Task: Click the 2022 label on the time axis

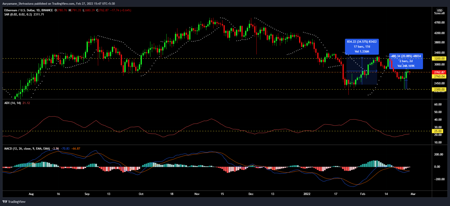Action: click(306, 194)
